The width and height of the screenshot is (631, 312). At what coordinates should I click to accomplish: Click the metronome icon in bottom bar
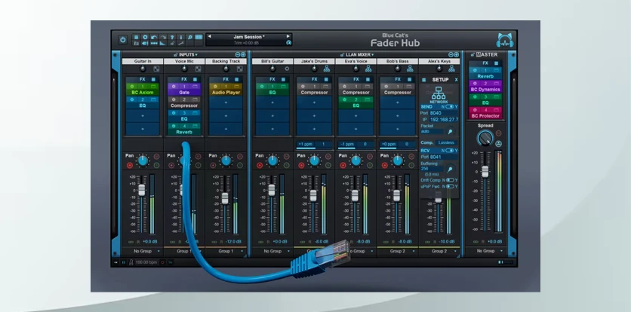(131, 262)
